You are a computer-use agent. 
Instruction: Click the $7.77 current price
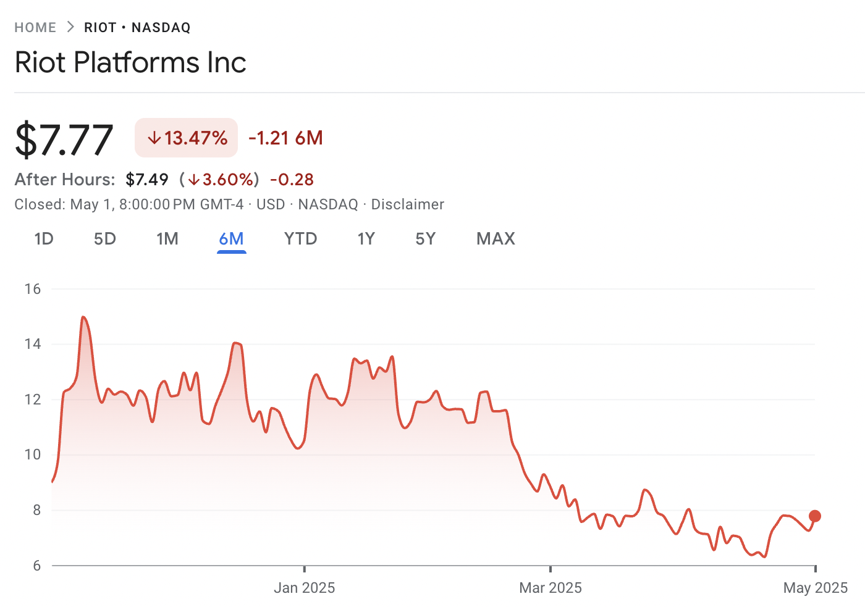tap(64, 140)
